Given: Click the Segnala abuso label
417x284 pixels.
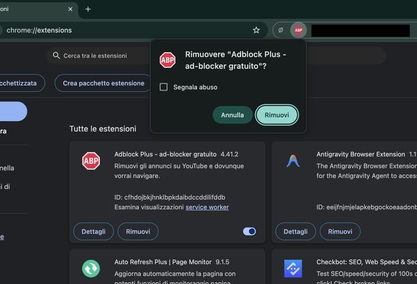Looking at the screenshot, I should tap(196, 87).
